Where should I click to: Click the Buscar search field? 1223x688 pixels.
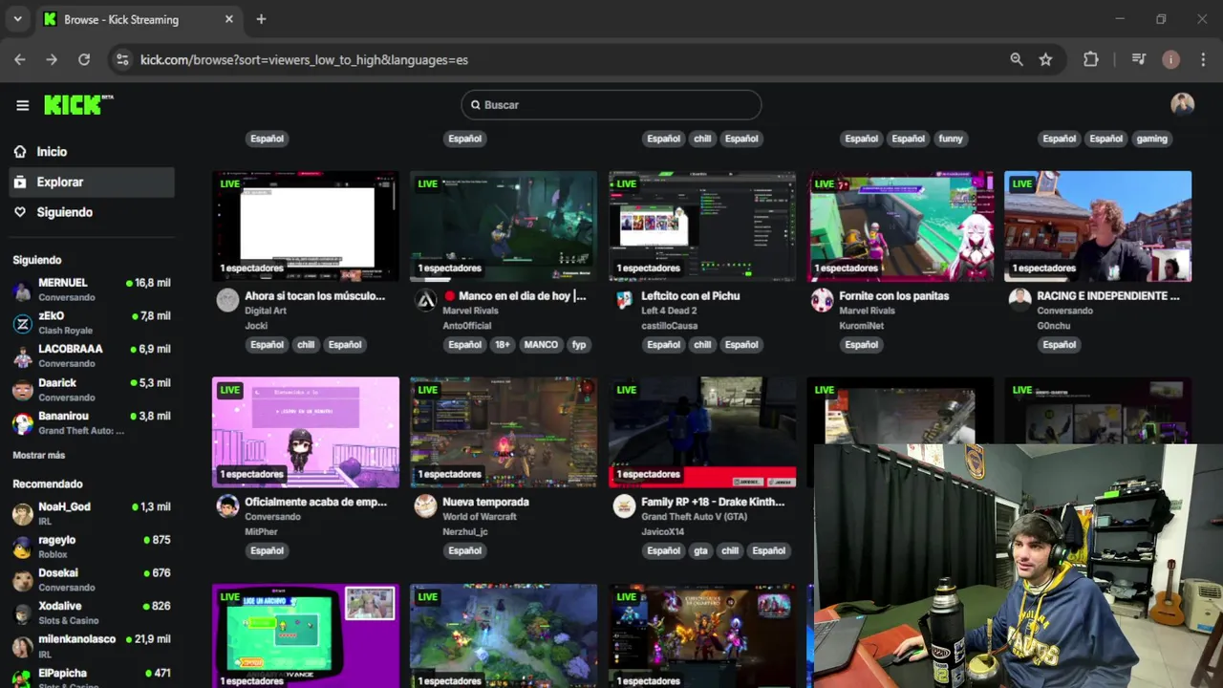click(611, 105)
